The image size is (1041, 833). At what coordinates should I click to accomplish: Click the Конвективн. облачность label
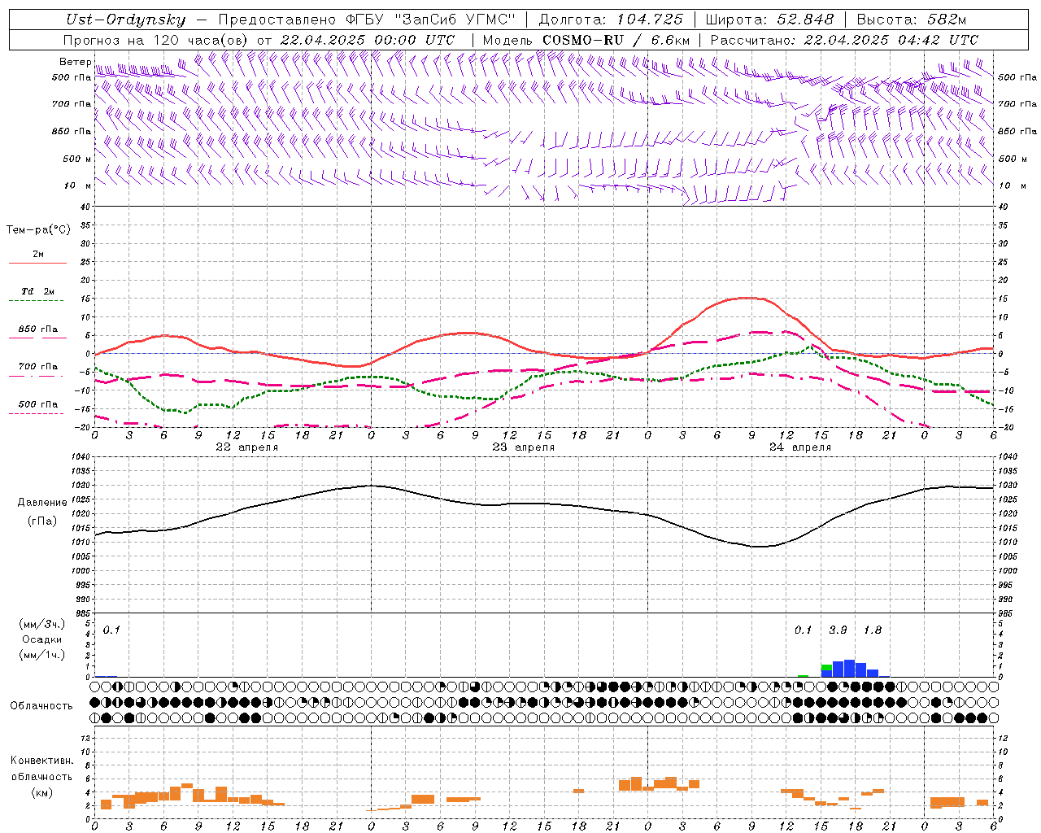[x=41, y=769]
